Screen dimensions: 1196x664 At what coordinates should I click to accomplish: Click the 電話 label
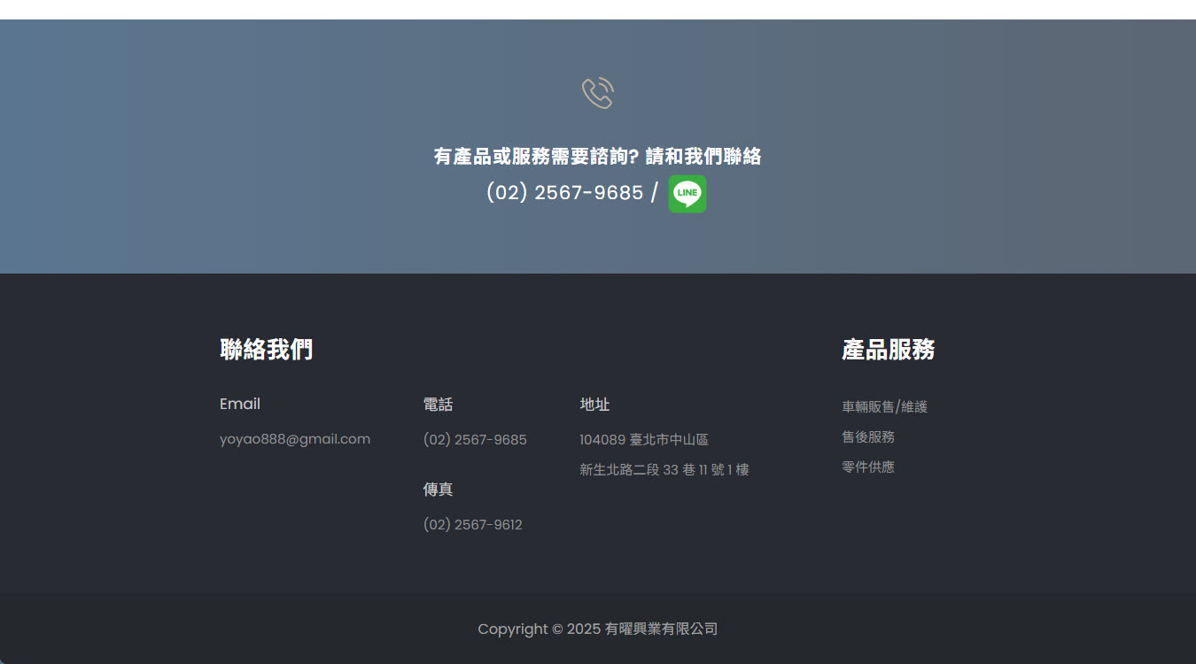pyautogui.click(x=438, y=405)
